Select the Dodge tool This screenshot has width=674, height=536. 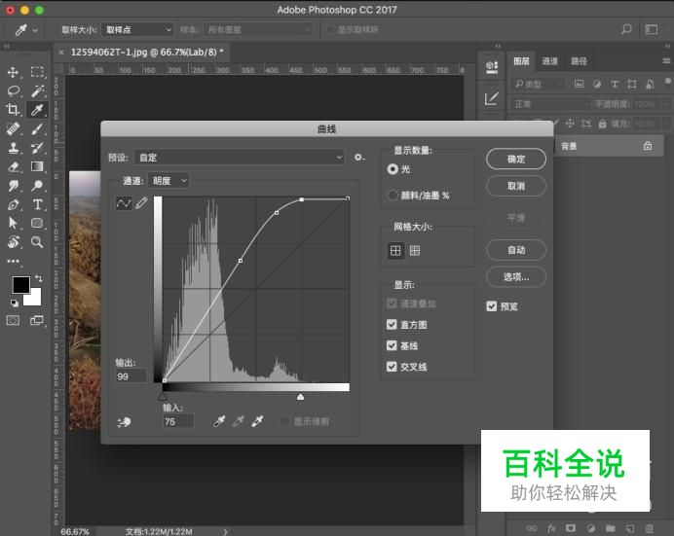tap(37, 186)
